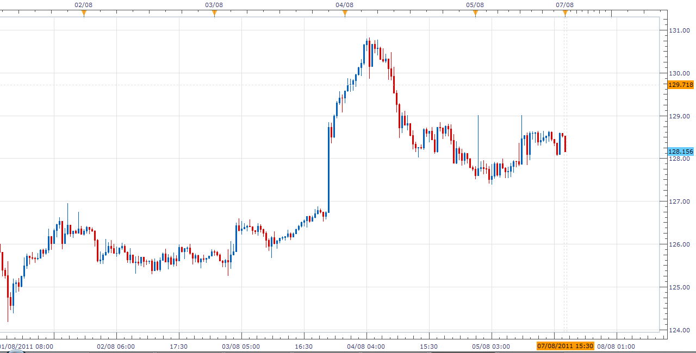This screenshot has height=353, width=696.
Task: Click the 08/08 01:00 time axis label
Action: pyautogui.click(x=616, y=346)
